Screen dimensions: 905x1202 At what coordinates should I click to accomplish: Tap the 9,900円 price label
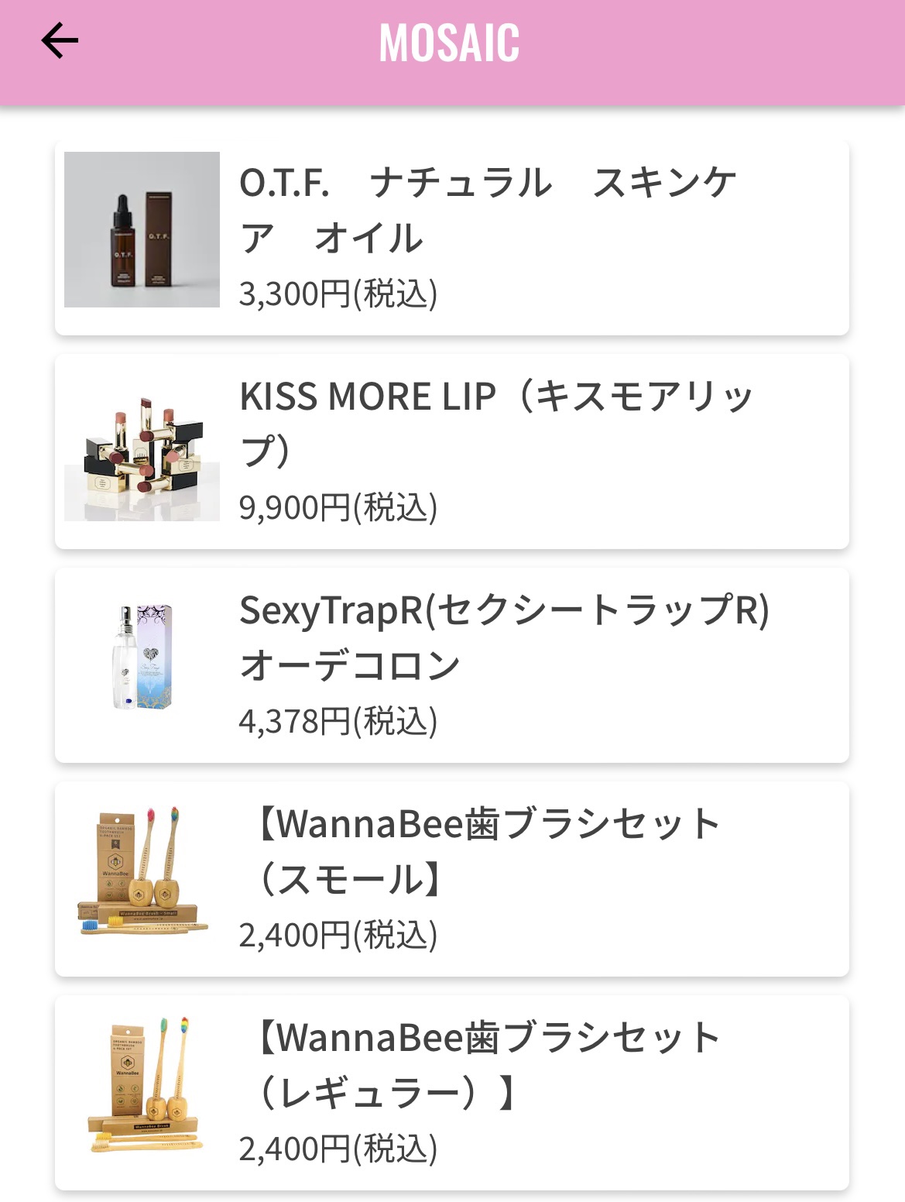click(338, 508)
